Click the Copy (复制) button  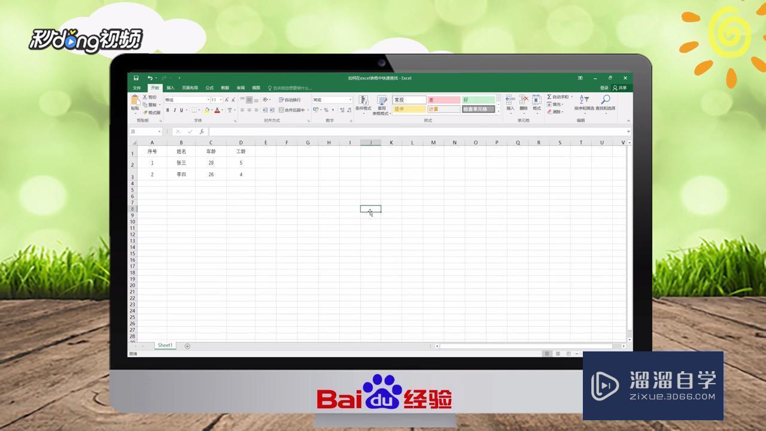pyautogui.click(x=150, y=105)
